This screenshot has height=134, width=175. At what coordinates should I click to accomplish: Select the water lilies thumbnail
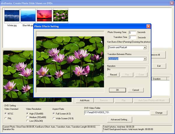click(x=61, y=16)
